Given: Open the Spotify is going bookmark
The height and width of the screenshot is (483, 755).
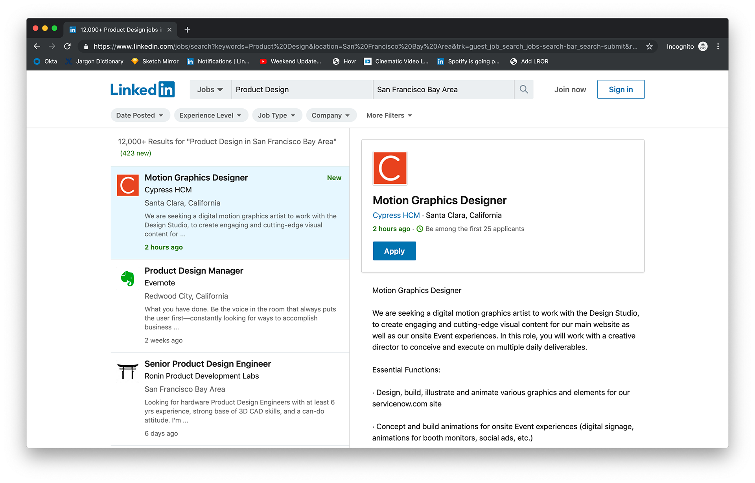Looking at the screenshot, I should tap(468, 61).
